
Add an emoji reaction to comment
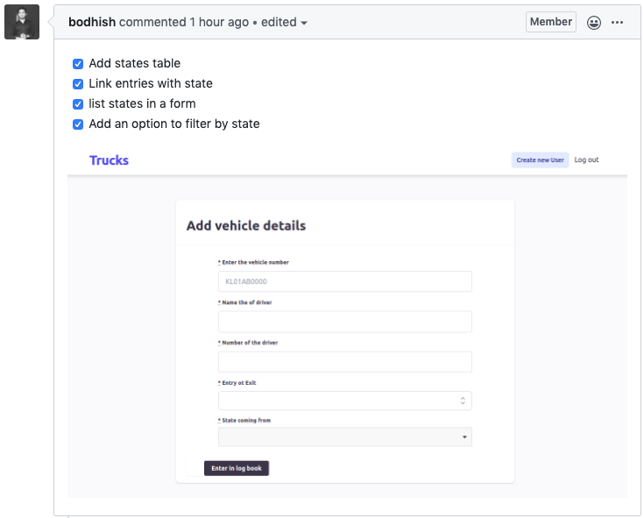click(594, 23)
